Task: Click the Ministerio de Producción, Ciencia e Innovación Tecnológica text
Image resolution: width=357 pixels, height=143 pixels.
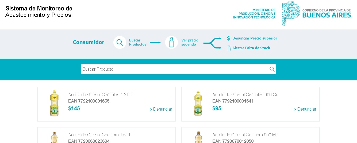Action: point(254,13)
